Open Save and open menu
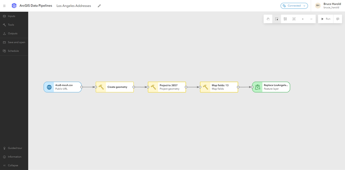 14,42
